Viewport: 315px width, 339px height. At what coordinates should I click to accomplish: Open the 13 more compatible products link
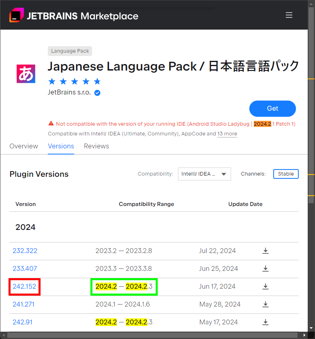227,134
